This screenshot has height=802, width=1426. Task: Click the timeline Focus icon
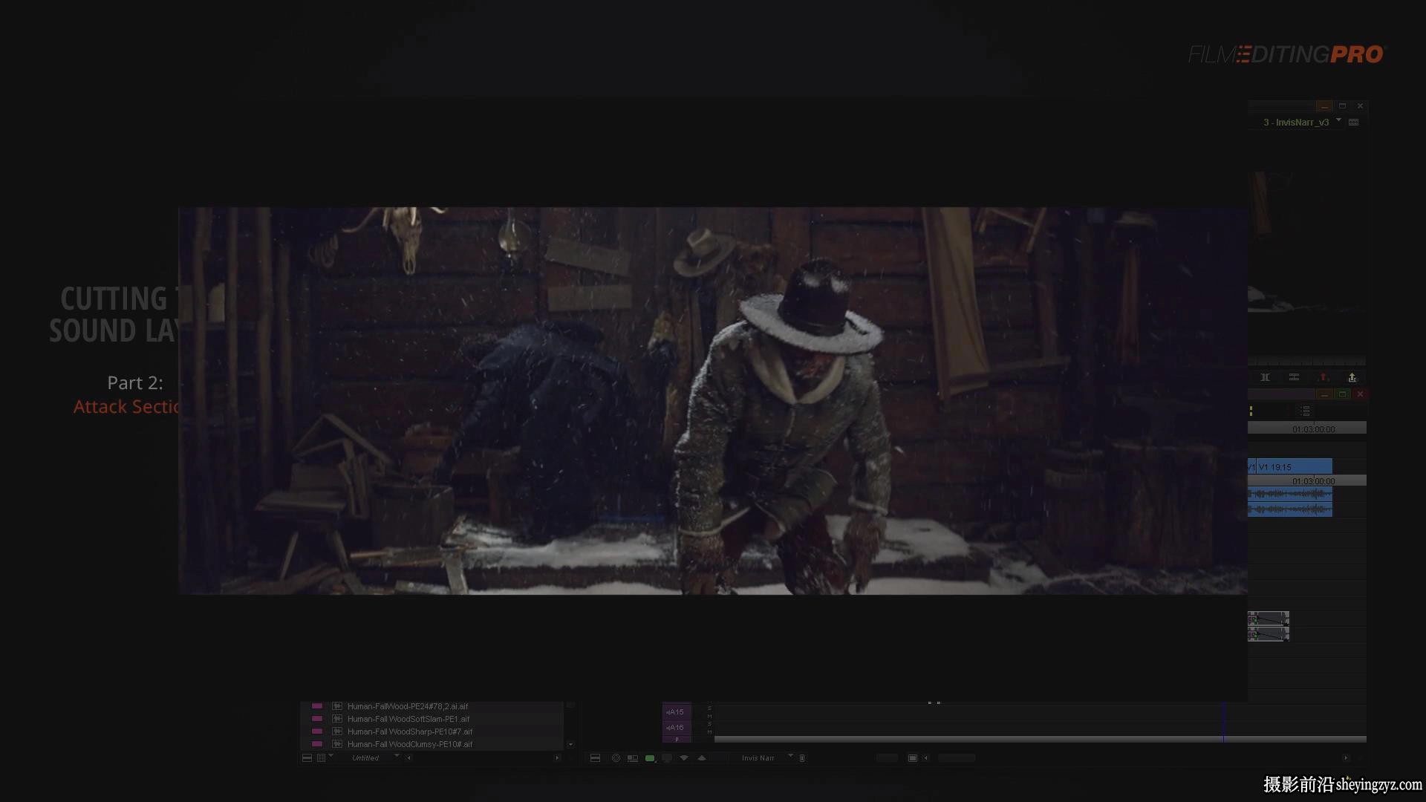pos(616,758)
